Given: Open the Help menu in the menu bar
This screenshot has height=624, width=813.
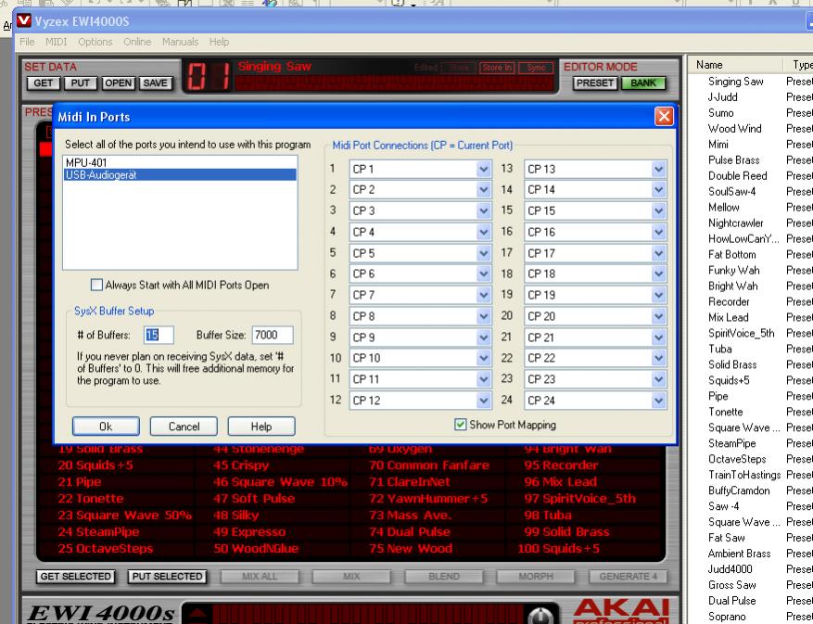Looking at the screenshot, I should click(x=219, y=42).
